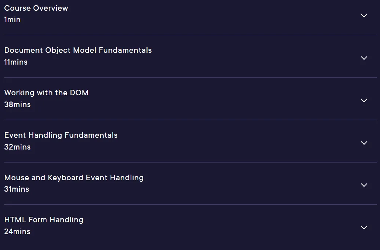Expand Document Object Model Fundamentals chevron arrow
Viewport: 380px width, 250px height.
click(364, 58)
